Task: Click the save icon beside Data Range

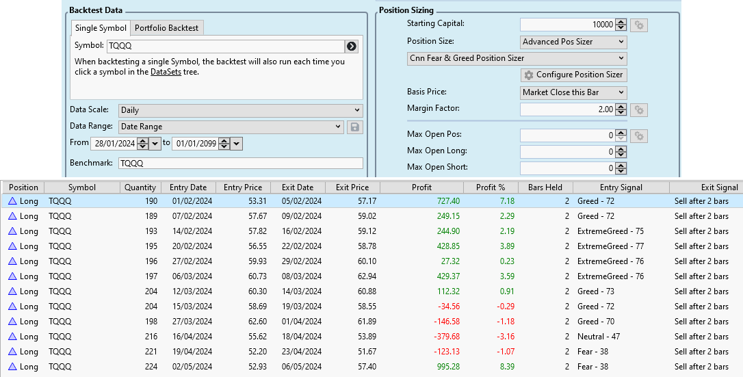Action: tap(355, 127)
